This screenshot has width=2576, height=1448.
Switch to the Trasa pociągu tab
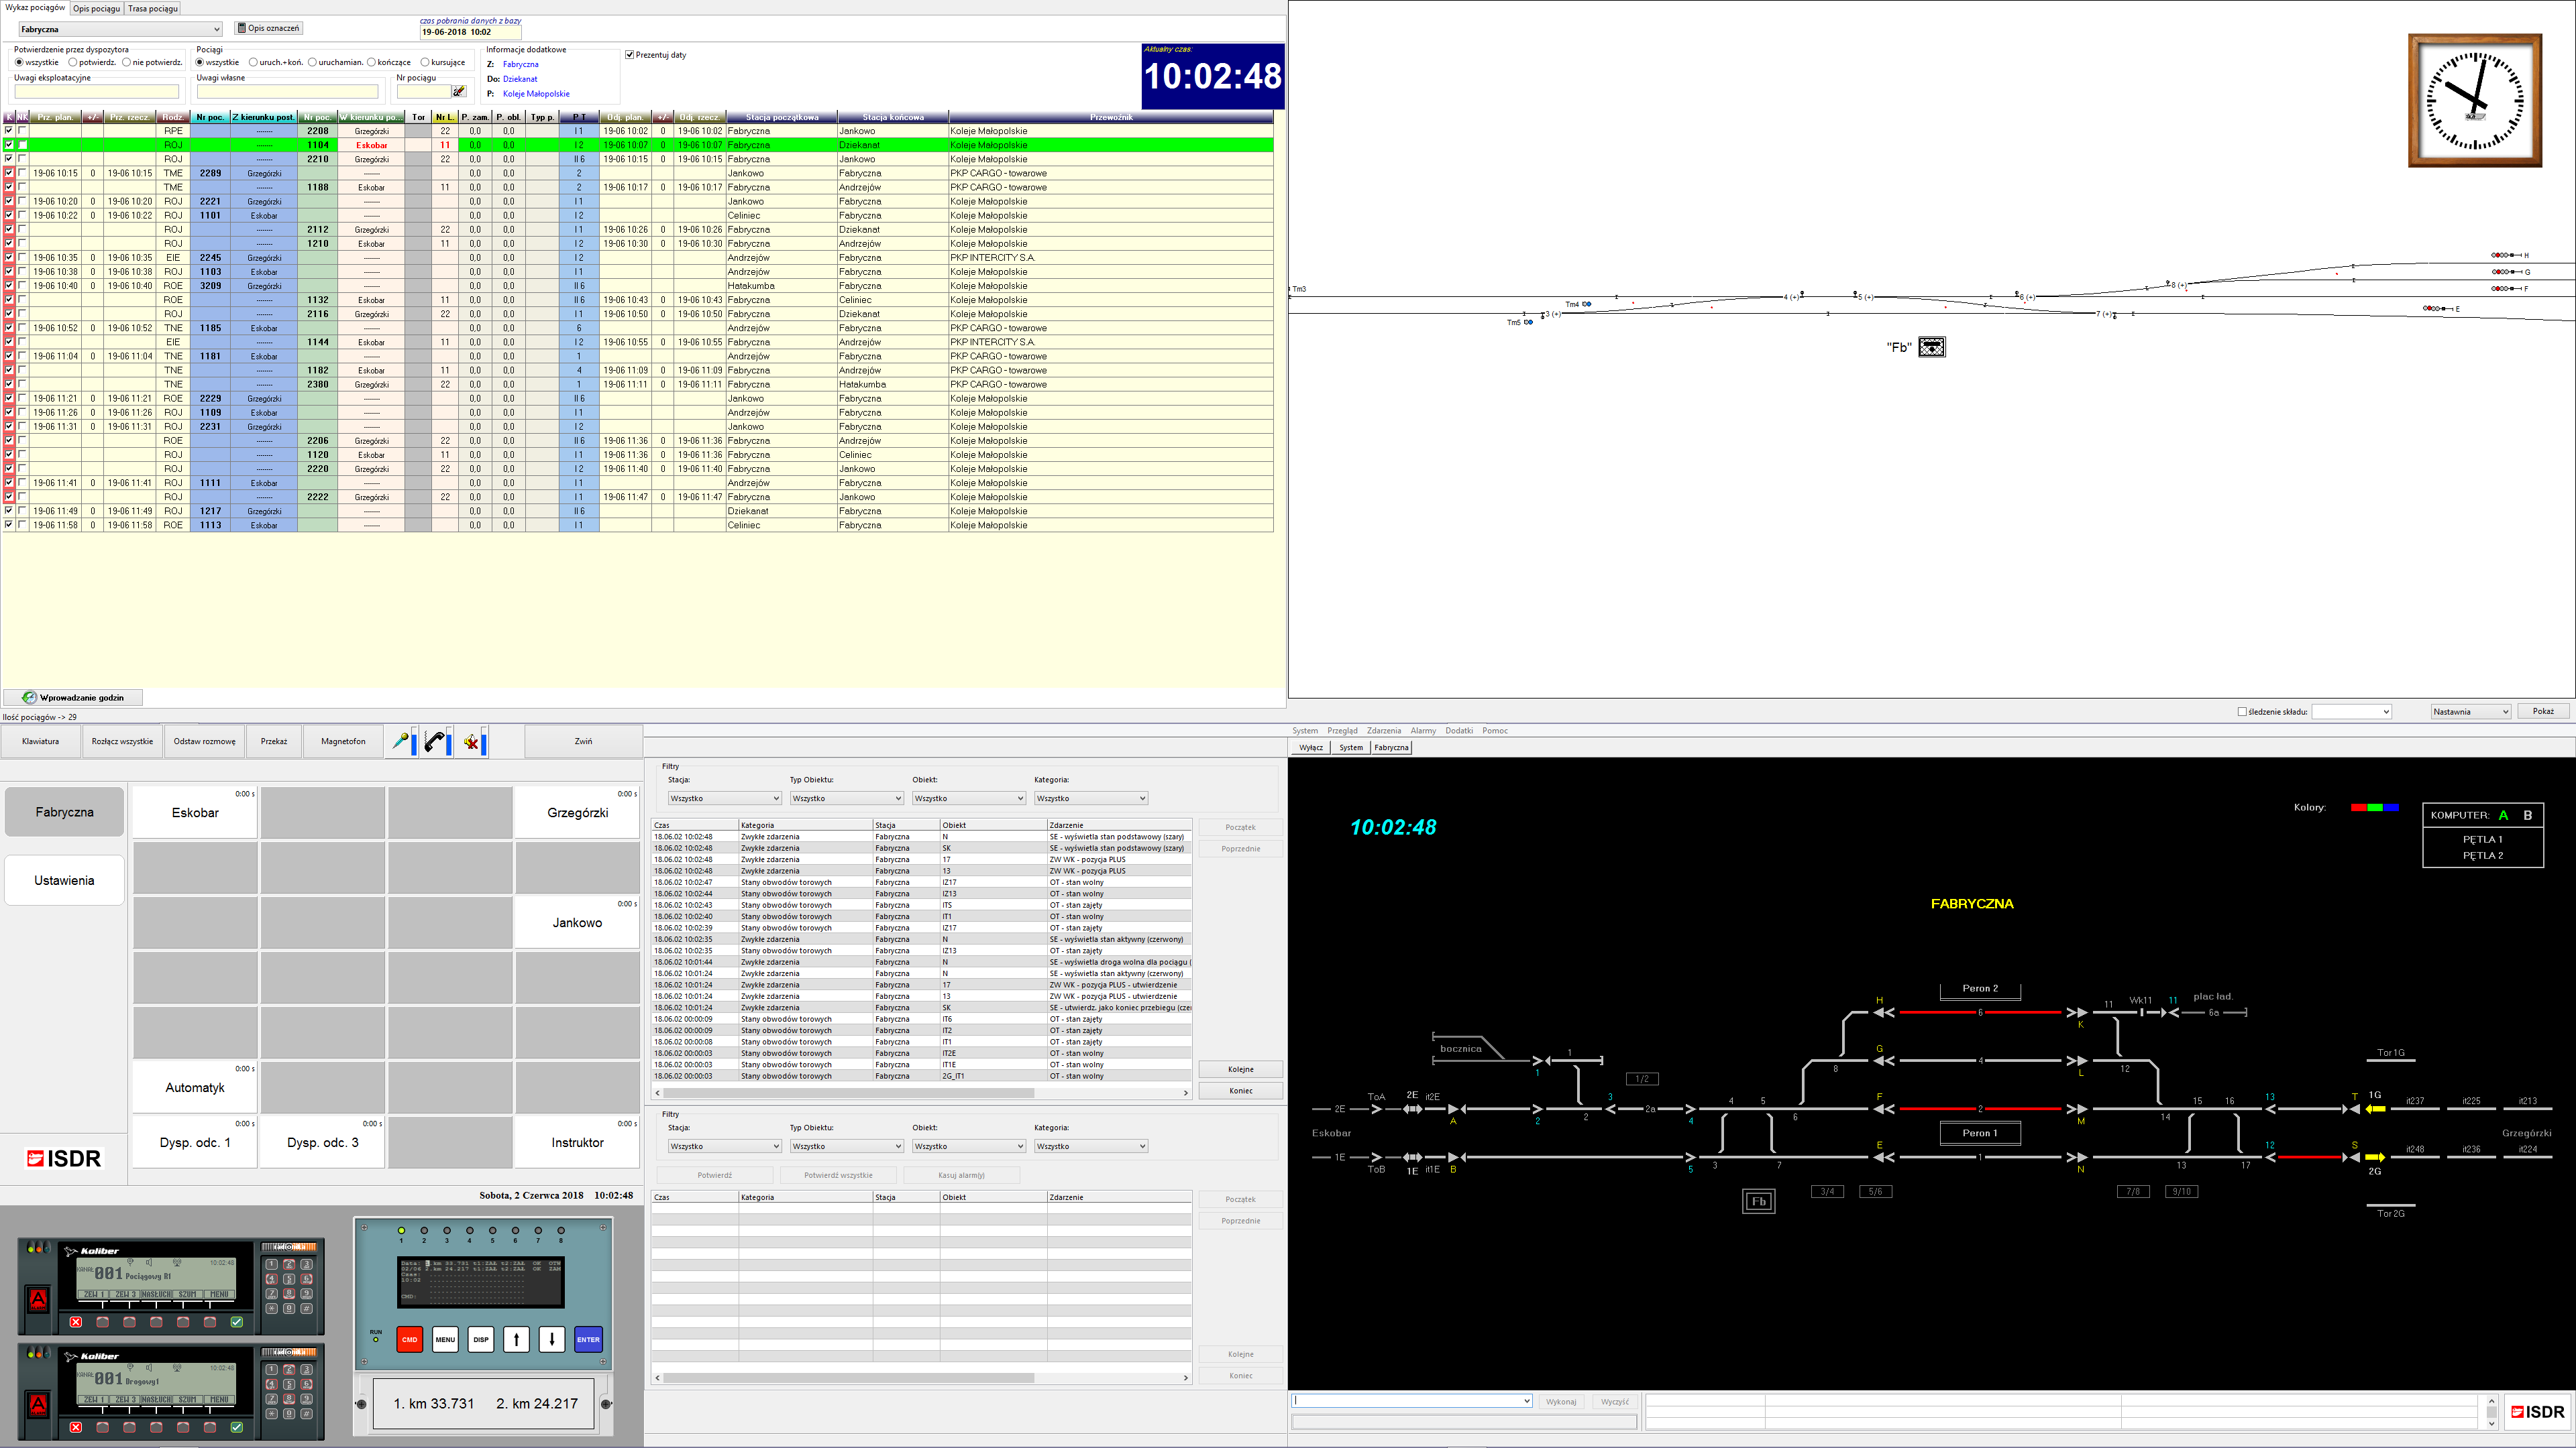[152, 8]
